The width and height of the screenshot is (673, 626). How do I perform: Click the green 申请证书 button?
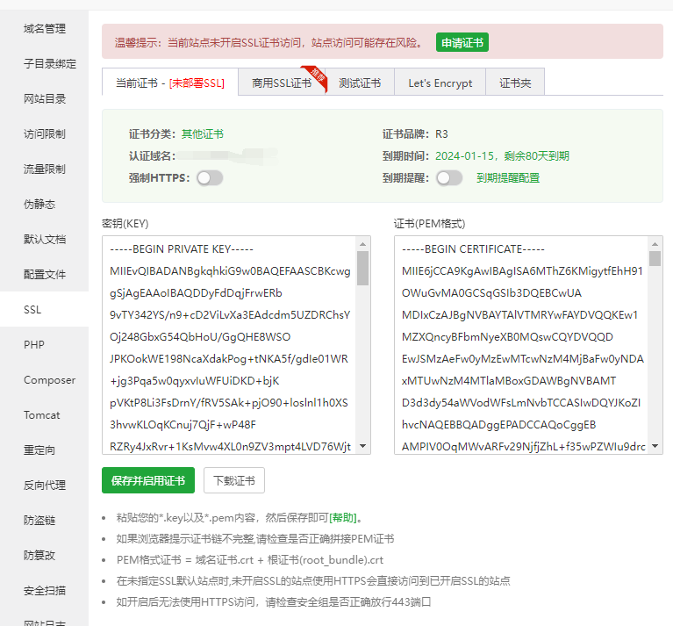pyautogui.click(x=462, y=42)
